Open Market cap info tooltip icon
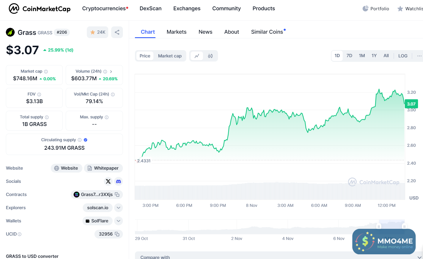The width and height of the screenshot is (423, 259). tap(46, 71)
